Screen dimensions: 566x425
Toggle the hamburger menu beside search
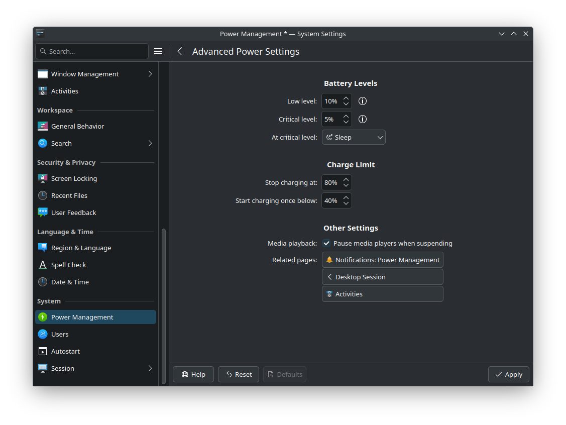158,51
